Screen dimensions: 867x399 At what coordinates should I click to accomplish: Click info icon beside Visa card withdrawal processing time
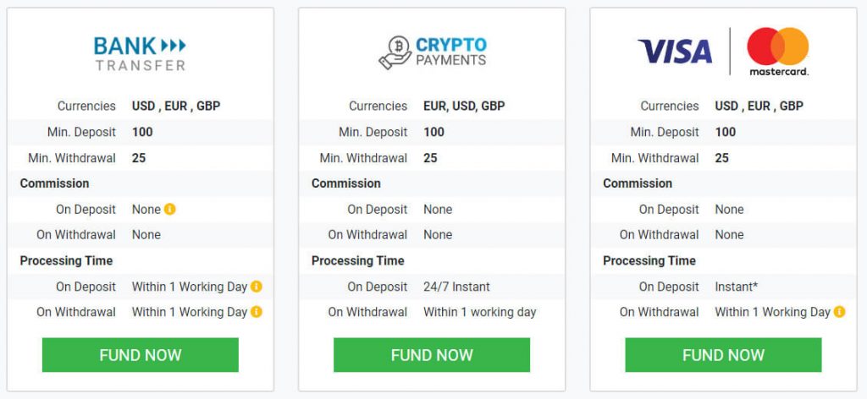[x=839, y=312]
